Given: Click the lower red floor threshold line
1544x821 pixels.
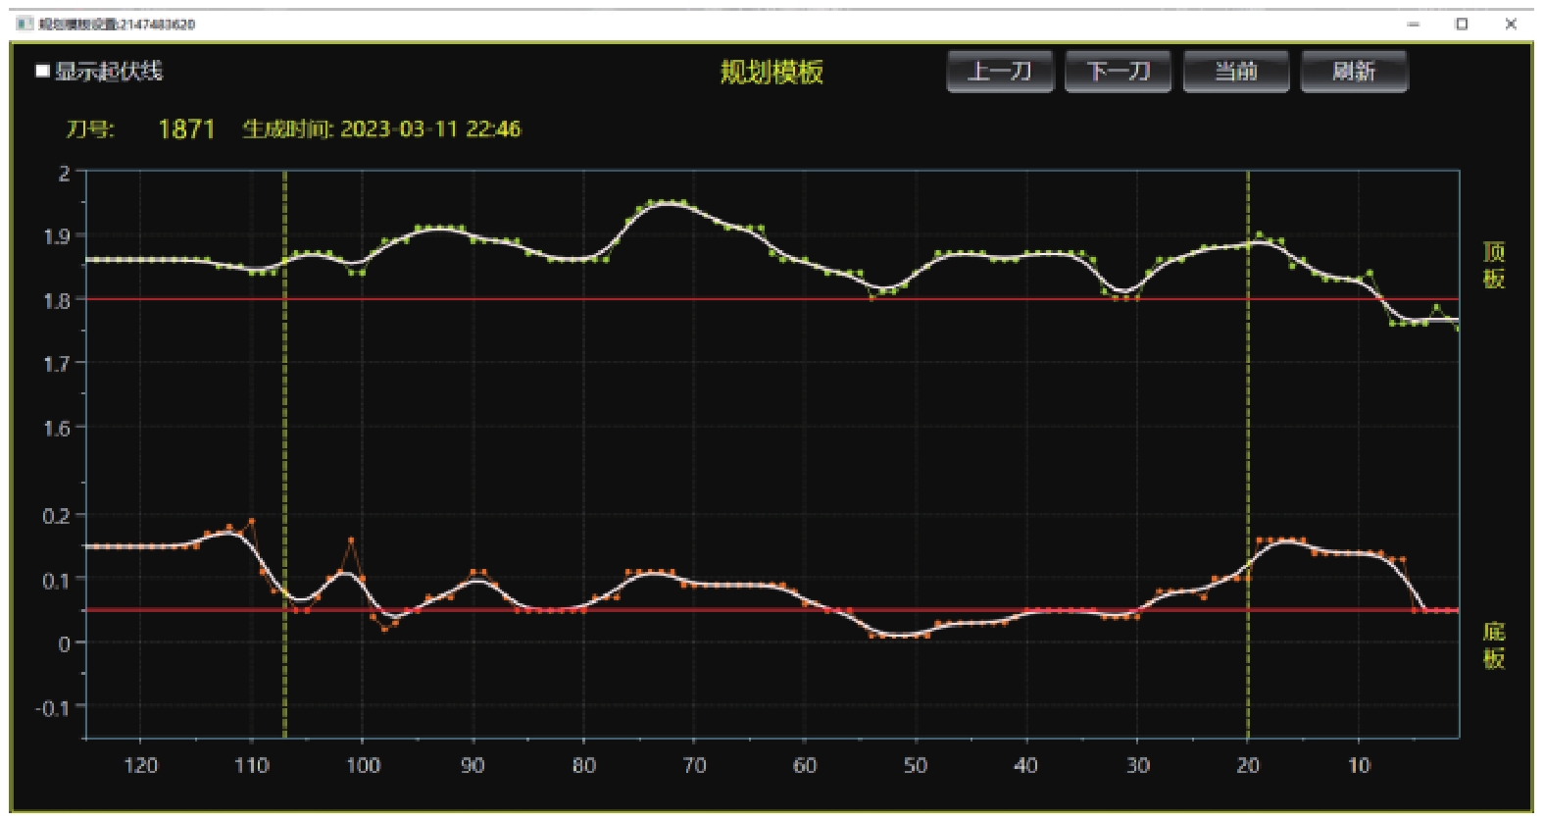Looking at the screenshot, I should pyautogui.click(x=686, y=610).
